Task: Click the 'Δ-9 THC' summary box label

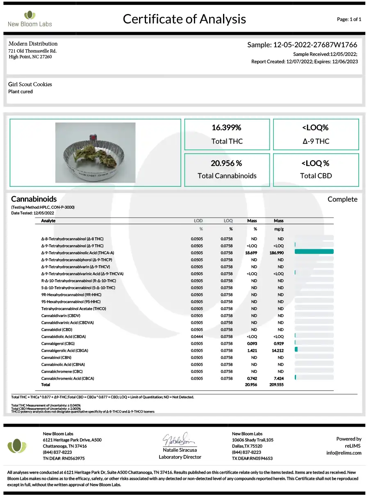Action: point(316,141)
